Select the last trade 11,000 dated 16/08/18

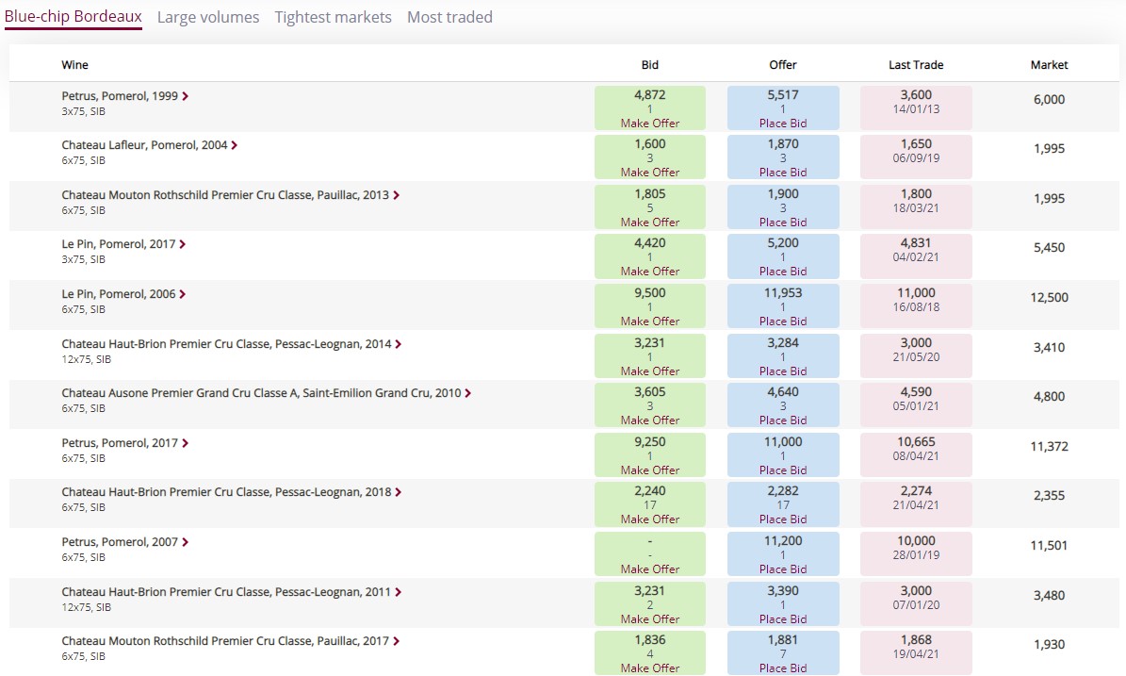pos(916,306)
